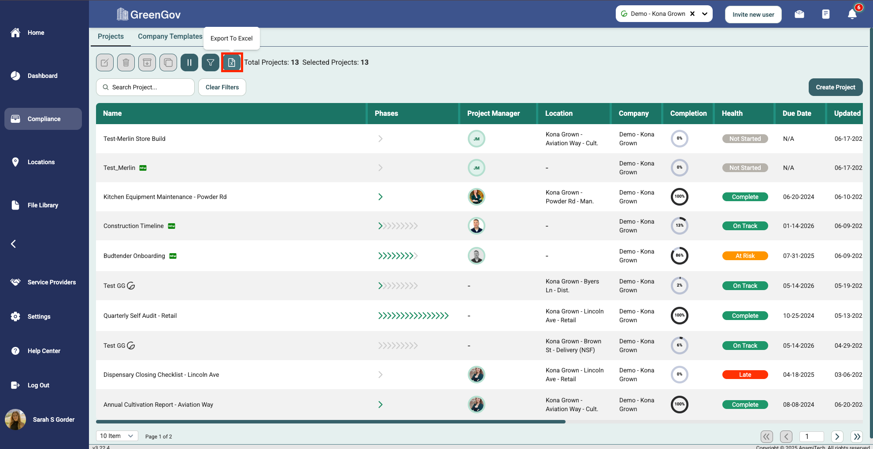
Task: Expand phases for Test-Merlin Store Build
Action: (x=381, y=139)
